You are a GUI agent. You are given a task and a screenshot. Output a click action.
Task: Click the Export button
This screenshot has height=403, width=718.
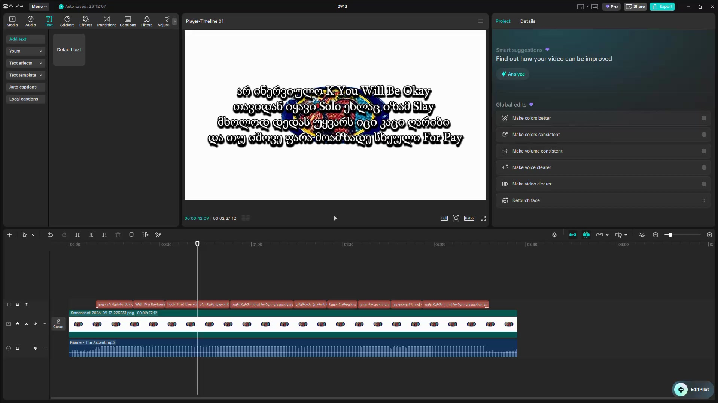[x=662, y=6]
